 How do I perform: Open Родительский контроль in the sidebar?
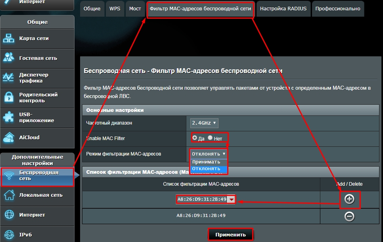(x=37, y=98)
